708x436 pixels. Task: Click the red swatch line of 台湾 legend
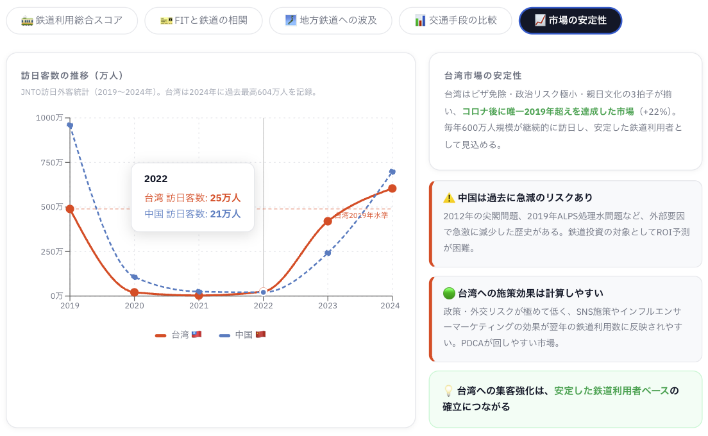[x=161, y=335]
